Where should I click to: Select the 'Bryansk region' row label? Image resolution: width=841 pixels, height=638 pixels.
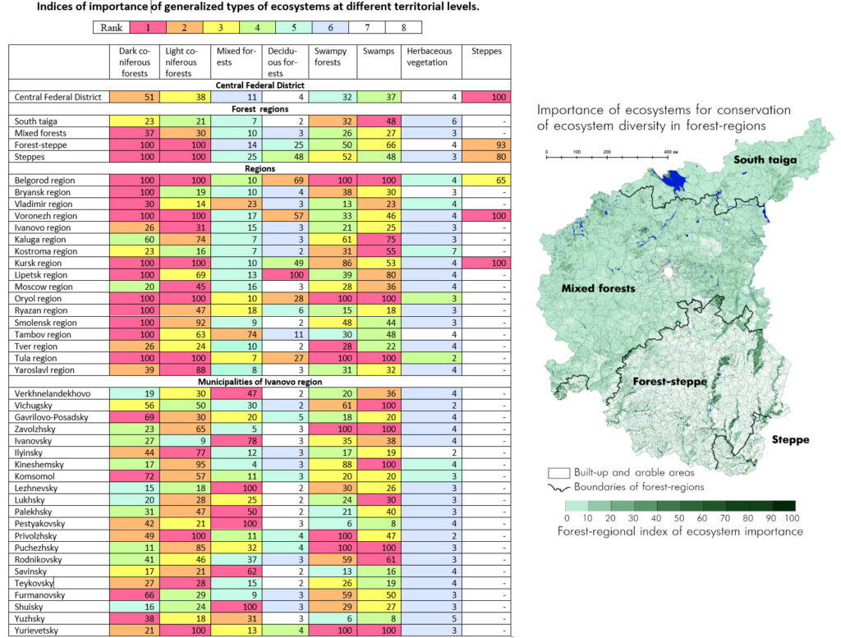click(43, 192)
